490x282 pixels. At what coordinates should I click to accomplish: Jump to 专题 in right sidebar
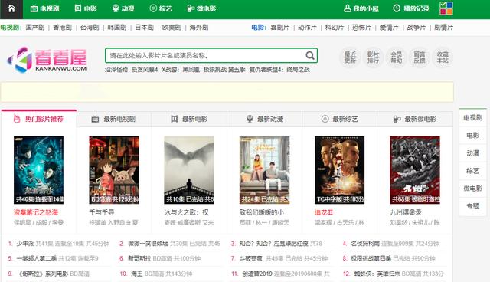pos(473,206)
